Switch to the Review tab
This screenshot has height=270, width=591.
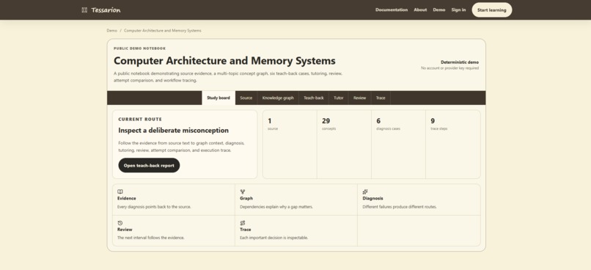pyautogui.click(x=359, y=98)
